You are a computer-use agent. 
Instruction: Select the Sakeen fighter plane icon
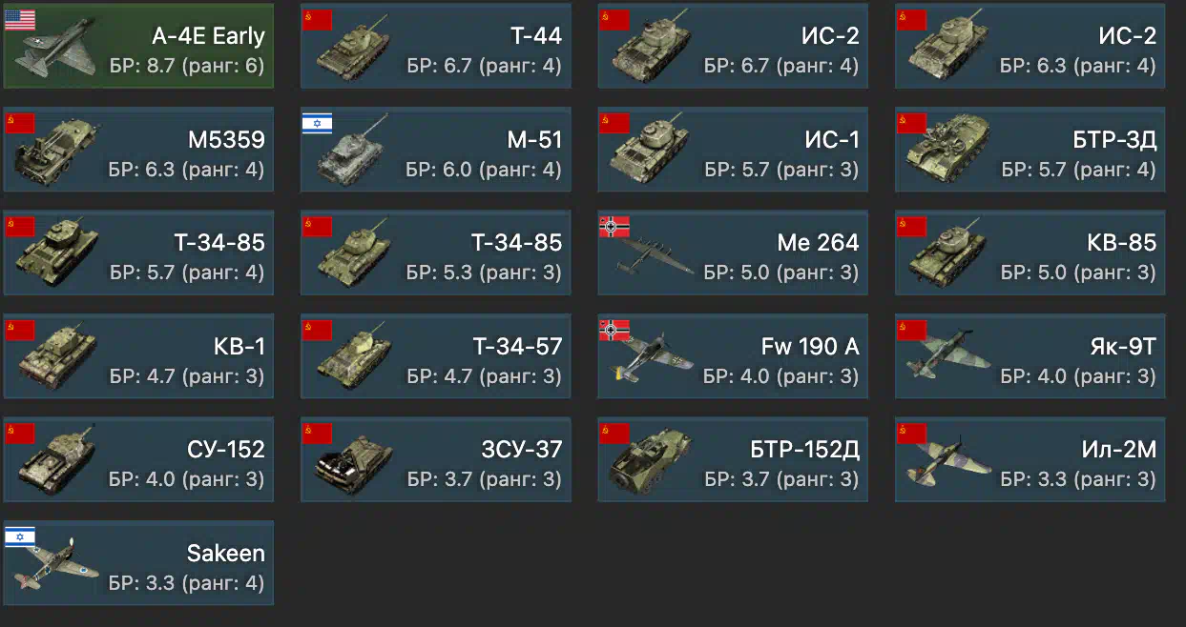[57, 564]
